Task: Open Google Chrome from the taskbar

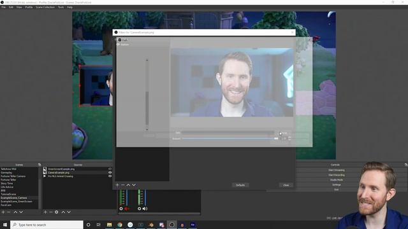Action: pyautogui.click(x=120, y=225)
